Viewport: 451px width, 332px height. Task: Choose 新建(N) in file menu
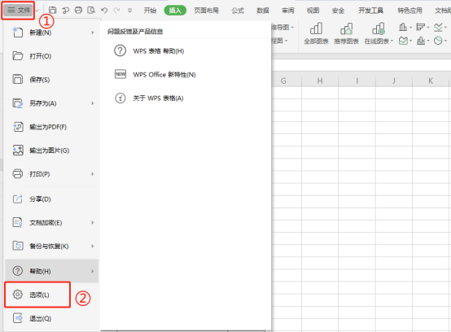point(52,33)
